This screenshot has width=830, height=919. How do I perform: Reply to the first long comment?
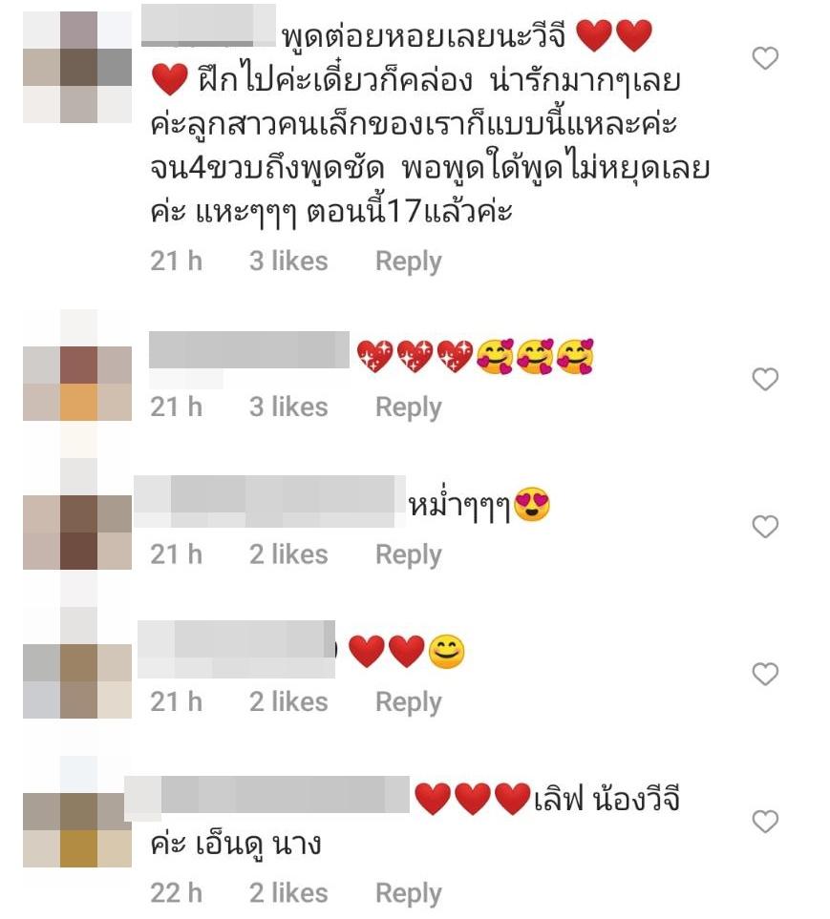click(x=408, y=261)
